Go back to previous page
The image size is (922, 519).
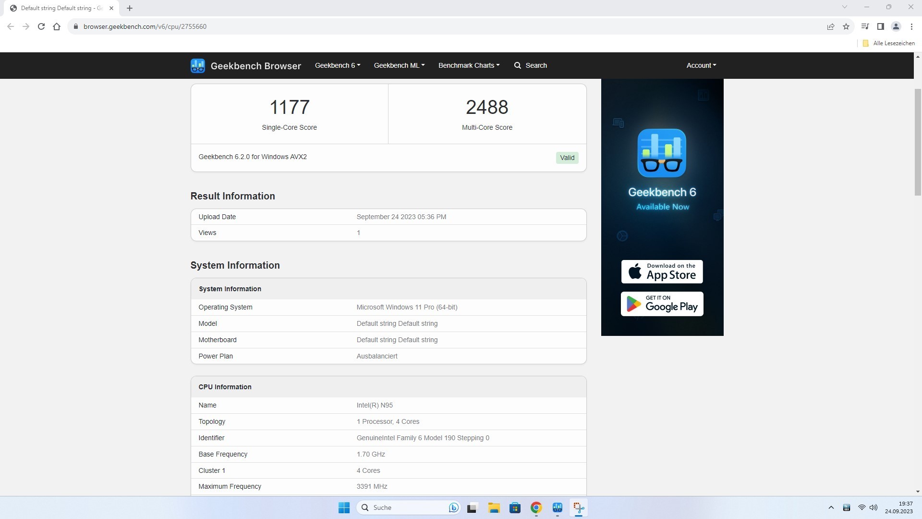tap(11, 26)
